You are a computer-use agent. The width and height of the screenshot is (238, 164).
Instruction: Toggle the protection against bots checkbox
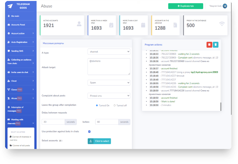(x=89, y=131)
